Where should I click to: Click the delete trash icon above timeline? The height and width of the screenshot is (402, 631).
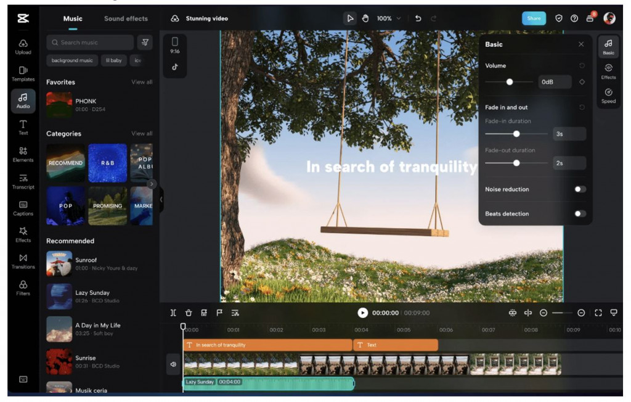tap(189, 313)
